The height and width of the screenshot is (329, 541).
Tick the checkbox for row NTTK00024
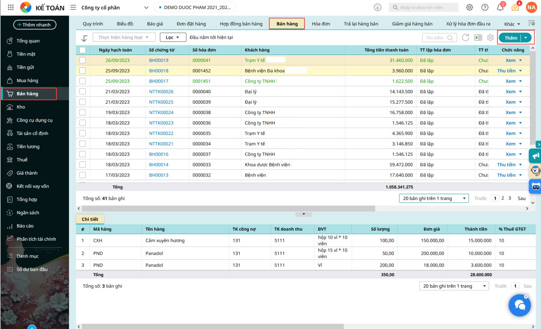click(83, 112)
